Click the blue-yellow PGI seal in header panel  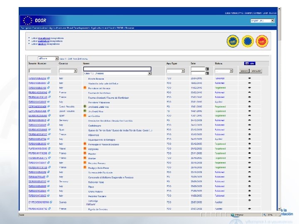233,41
